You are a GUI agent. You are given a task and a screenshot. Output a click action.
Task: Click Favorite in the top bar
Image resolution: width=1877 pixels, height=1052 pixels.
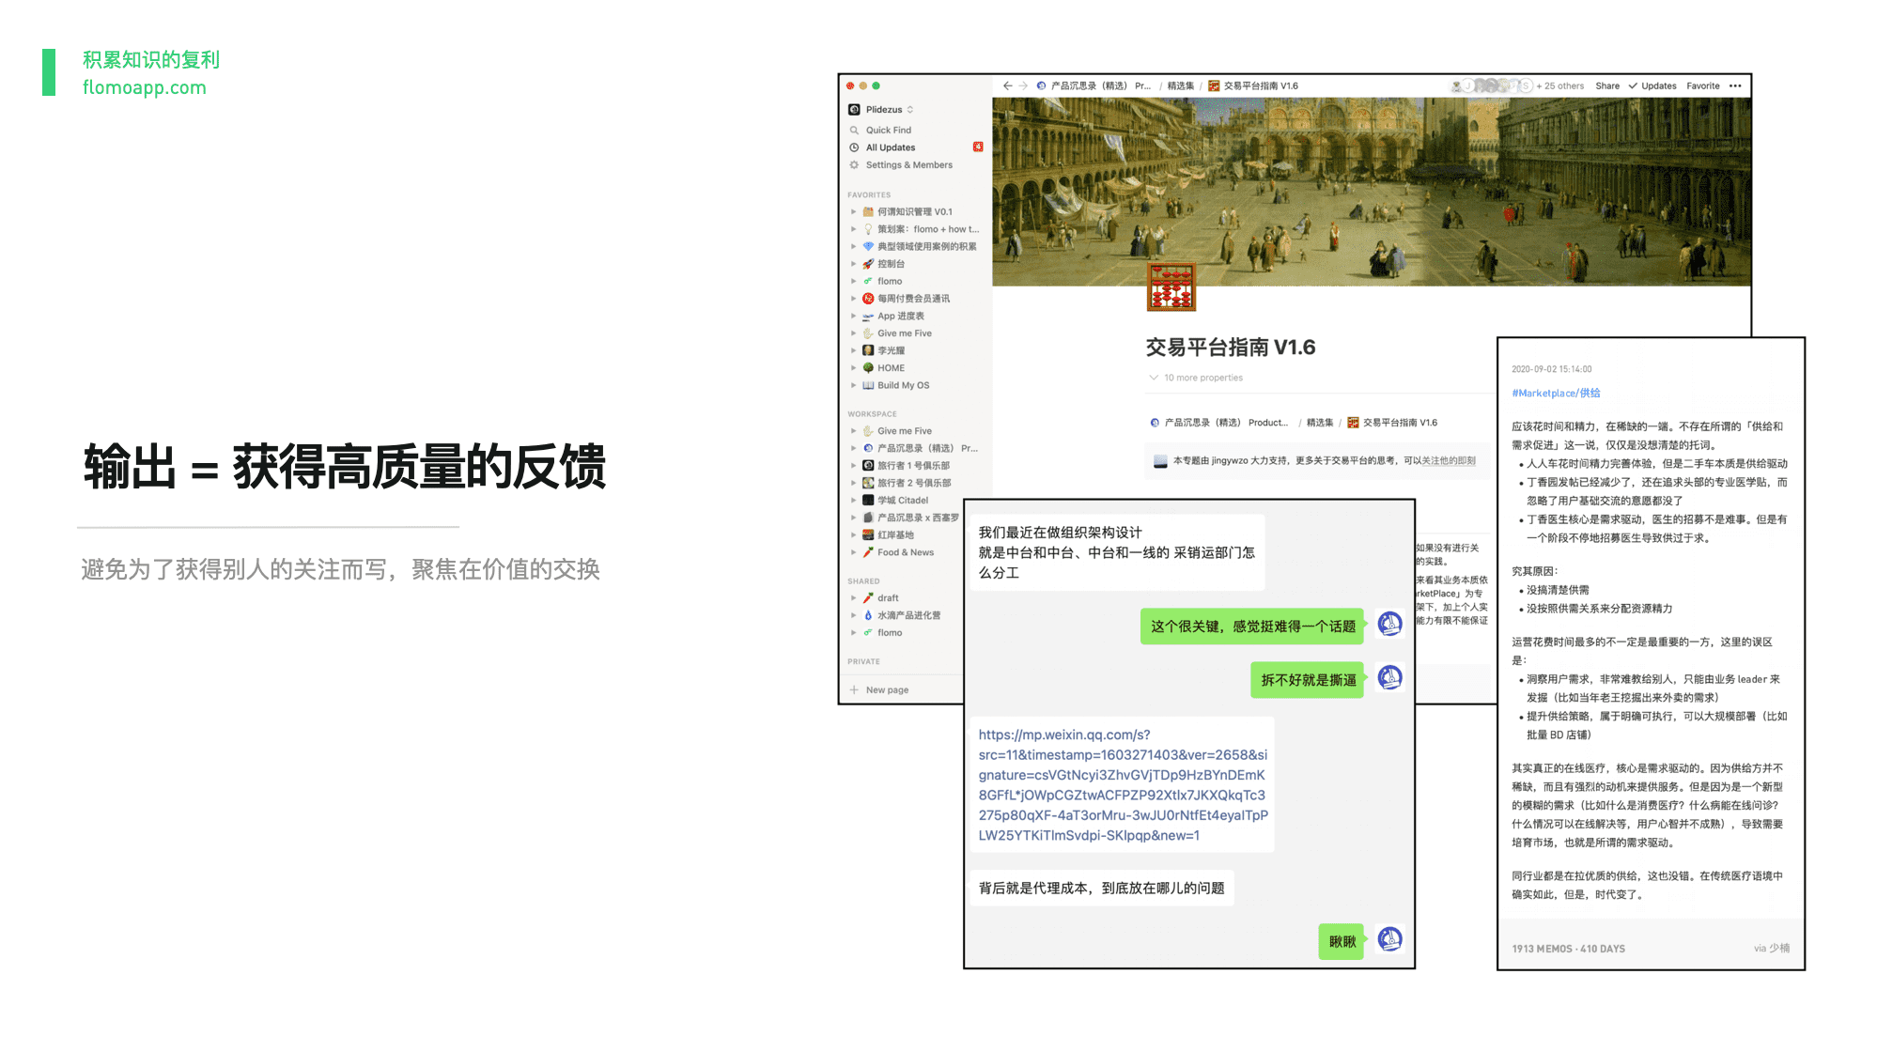1702,85
